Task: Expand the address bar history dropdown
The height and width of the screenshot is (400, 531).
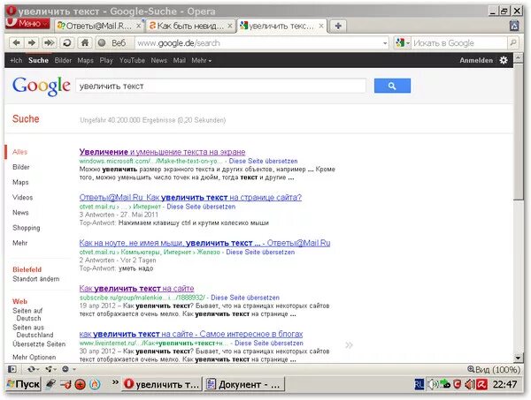Action: (x=385, y=43)
